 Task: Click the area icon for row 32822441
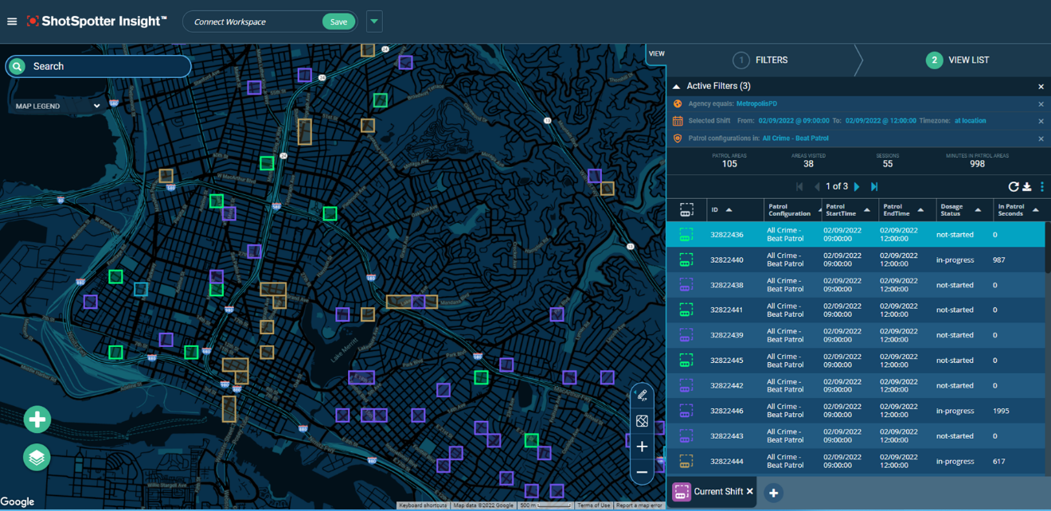[686, 310]
